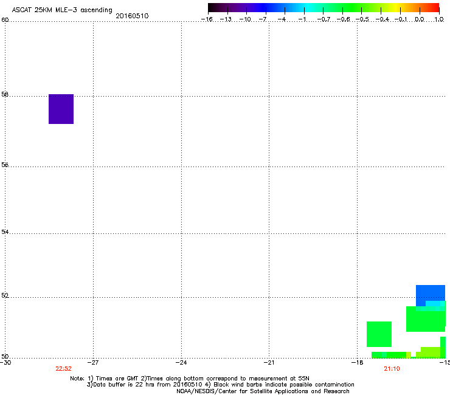Click the latitude axis label "60"

5,20
